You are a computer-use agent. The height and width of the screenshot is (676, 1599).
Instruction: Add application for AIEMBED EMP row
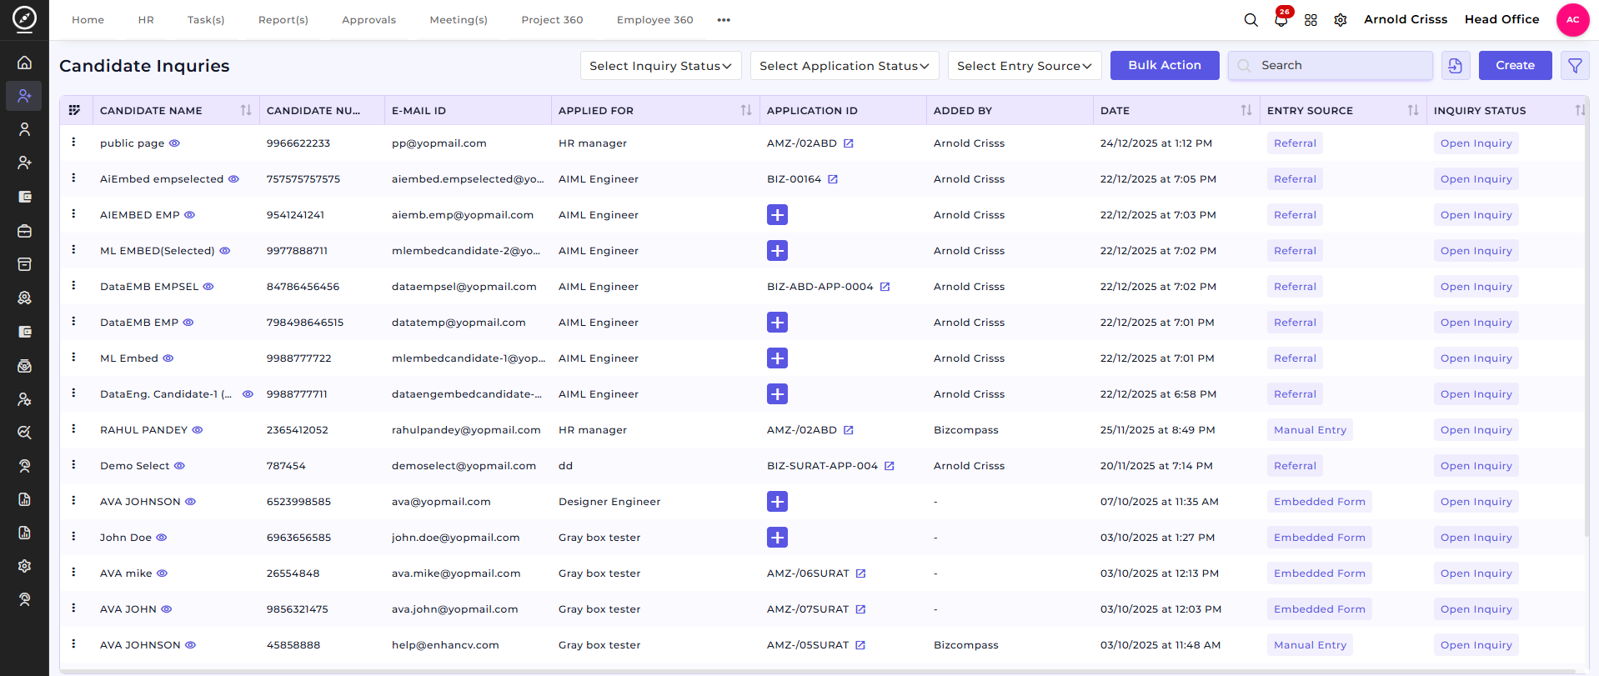click(x=777, y=215)
